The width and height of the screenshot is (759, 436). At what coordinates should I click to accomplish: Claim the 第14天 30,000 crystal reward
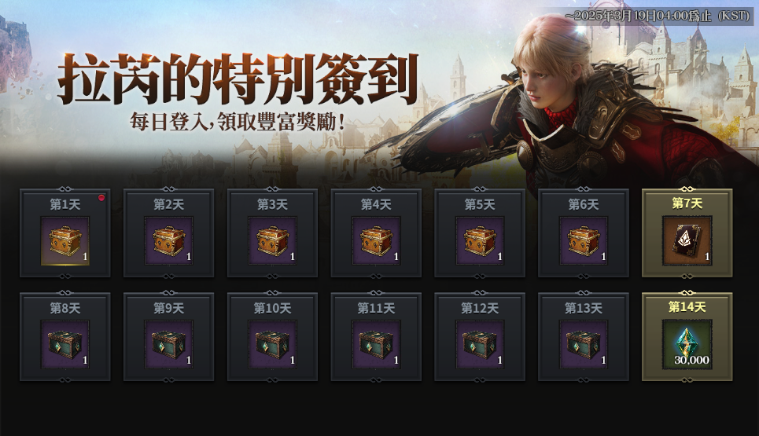pyautogui.click(x=687, y=344)
